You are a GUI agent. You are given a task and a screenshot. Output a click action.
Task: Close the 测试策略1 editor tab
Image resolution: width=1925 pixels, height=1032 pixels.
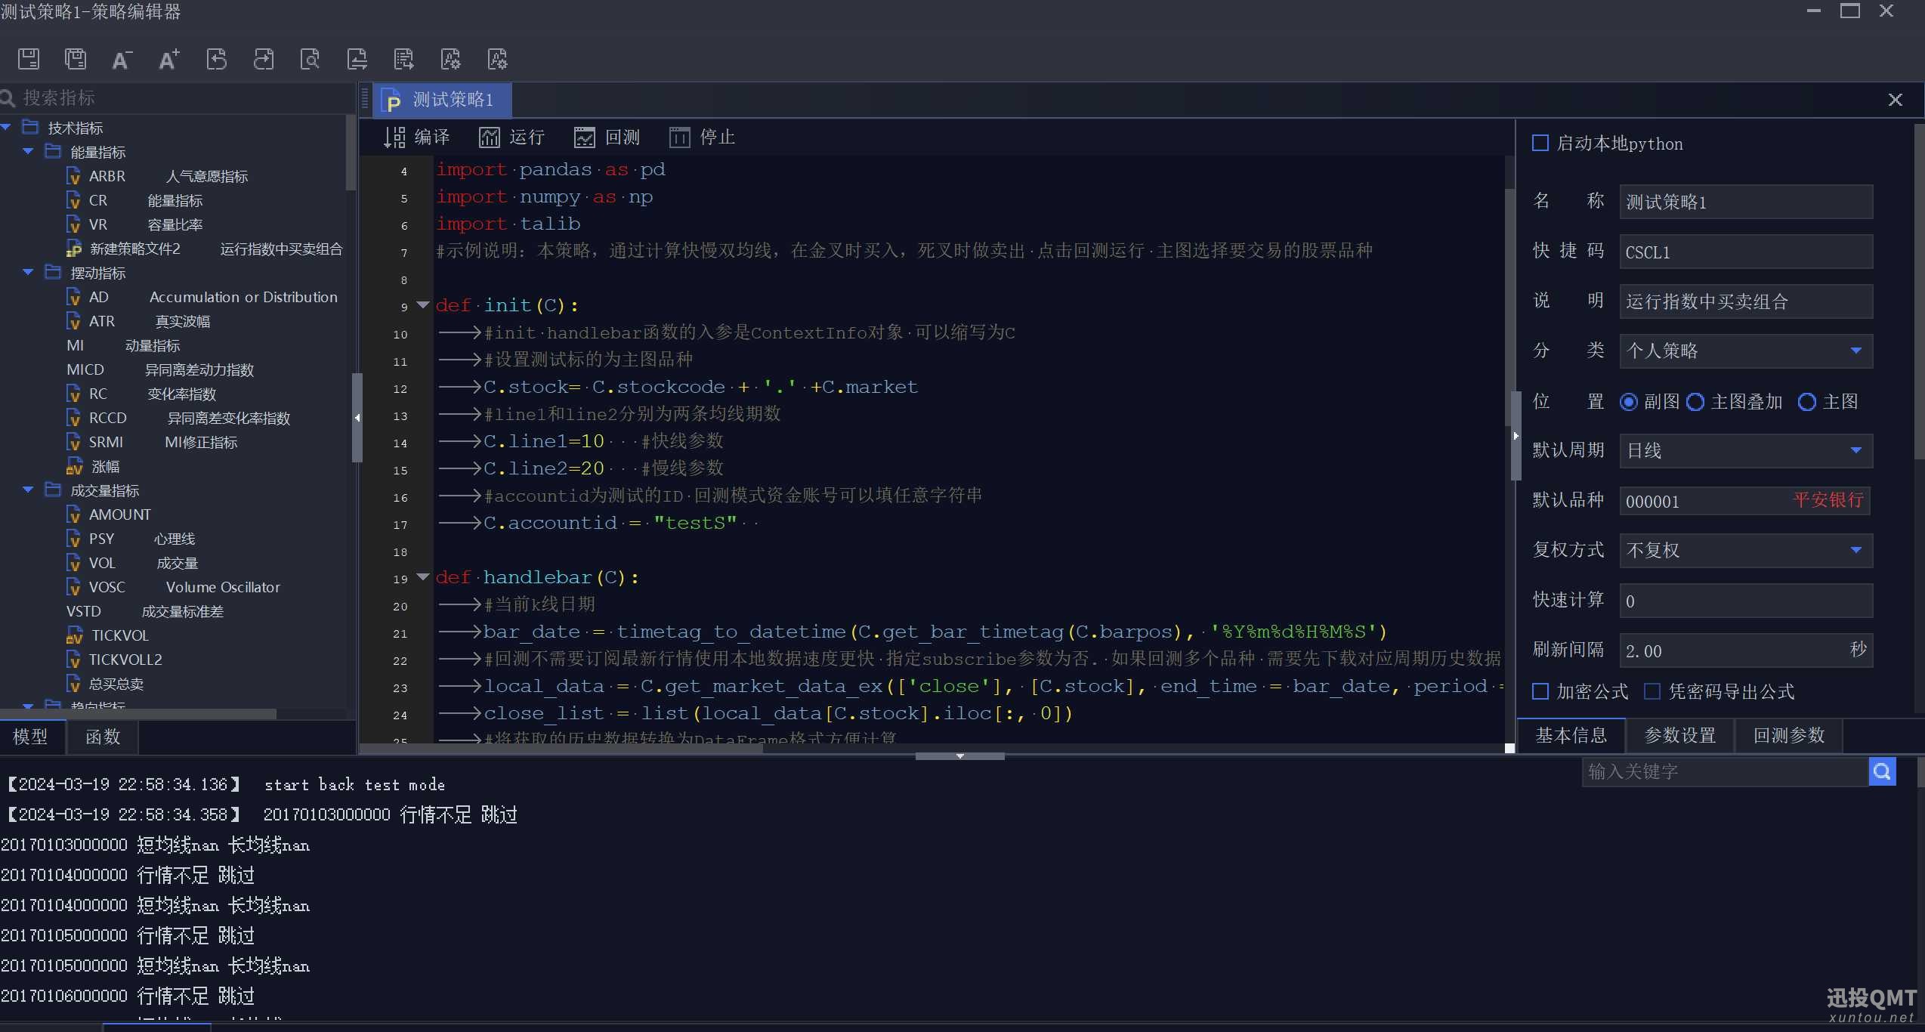click(x=1895, y=100)
